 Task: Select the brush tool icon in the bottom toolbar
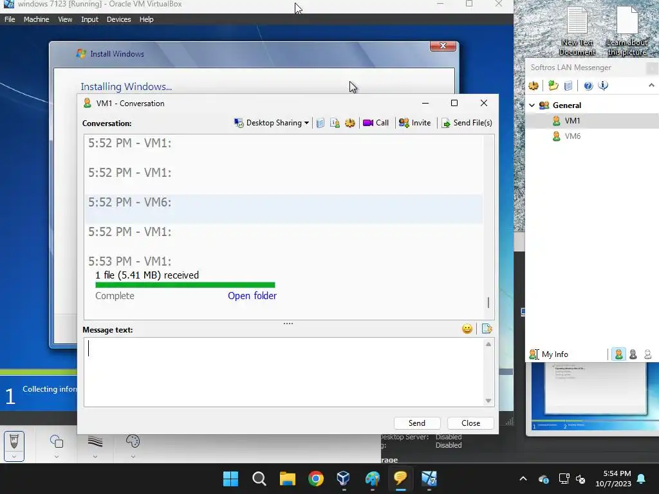coord(14,441)
